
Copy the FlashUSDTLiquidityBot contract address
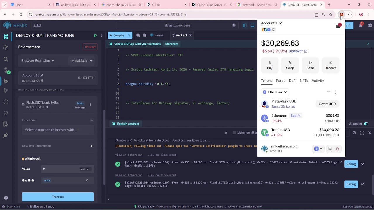pos(47,107)
